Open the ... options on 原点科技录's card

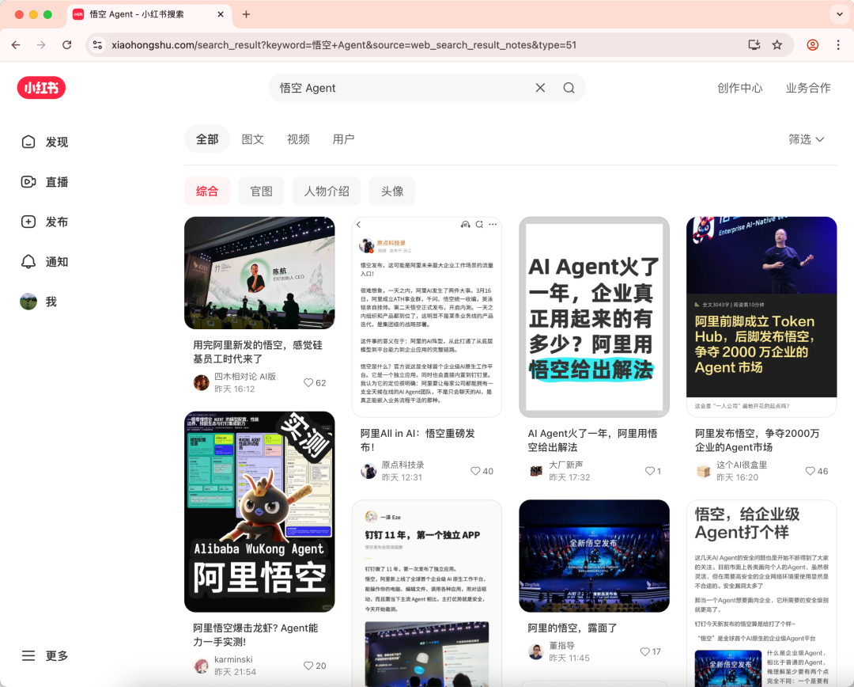click(x=493, y=224)
